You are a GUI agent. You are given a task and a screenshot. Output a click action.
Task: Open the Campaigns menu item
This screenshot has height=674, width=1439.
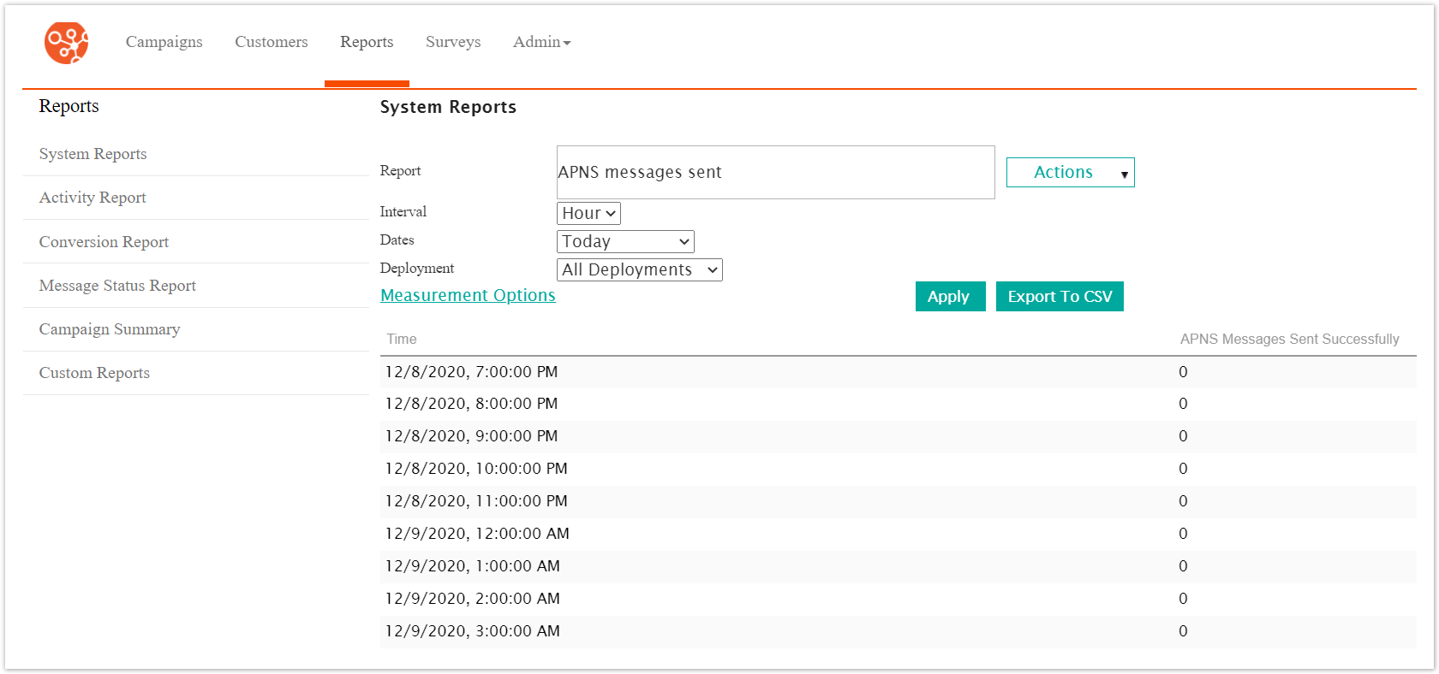164,42
